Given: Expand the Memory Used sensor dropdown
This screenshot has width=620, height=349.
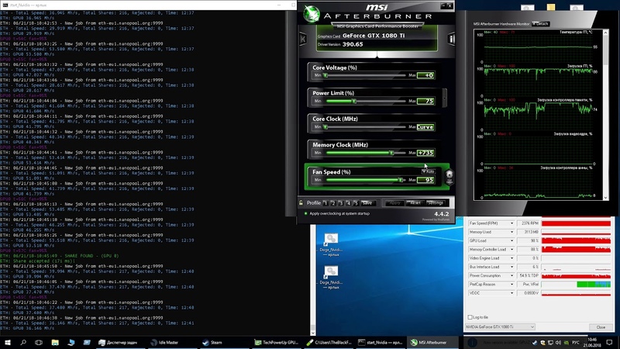Looking at the screenshot, I should tap(511, 232).
